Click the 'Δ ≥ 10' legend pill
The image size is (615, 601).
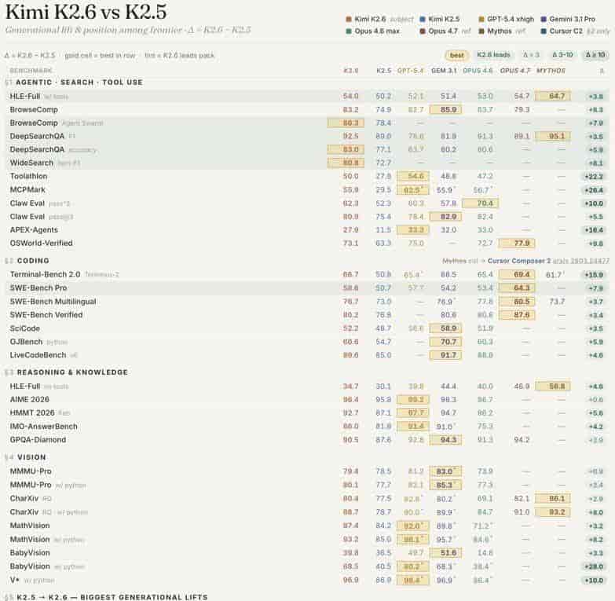tap(595, 55)
